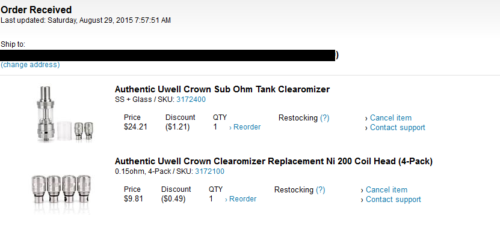Open SKU 3172100 link
The image size is (500, 235).
click(209, 171)
